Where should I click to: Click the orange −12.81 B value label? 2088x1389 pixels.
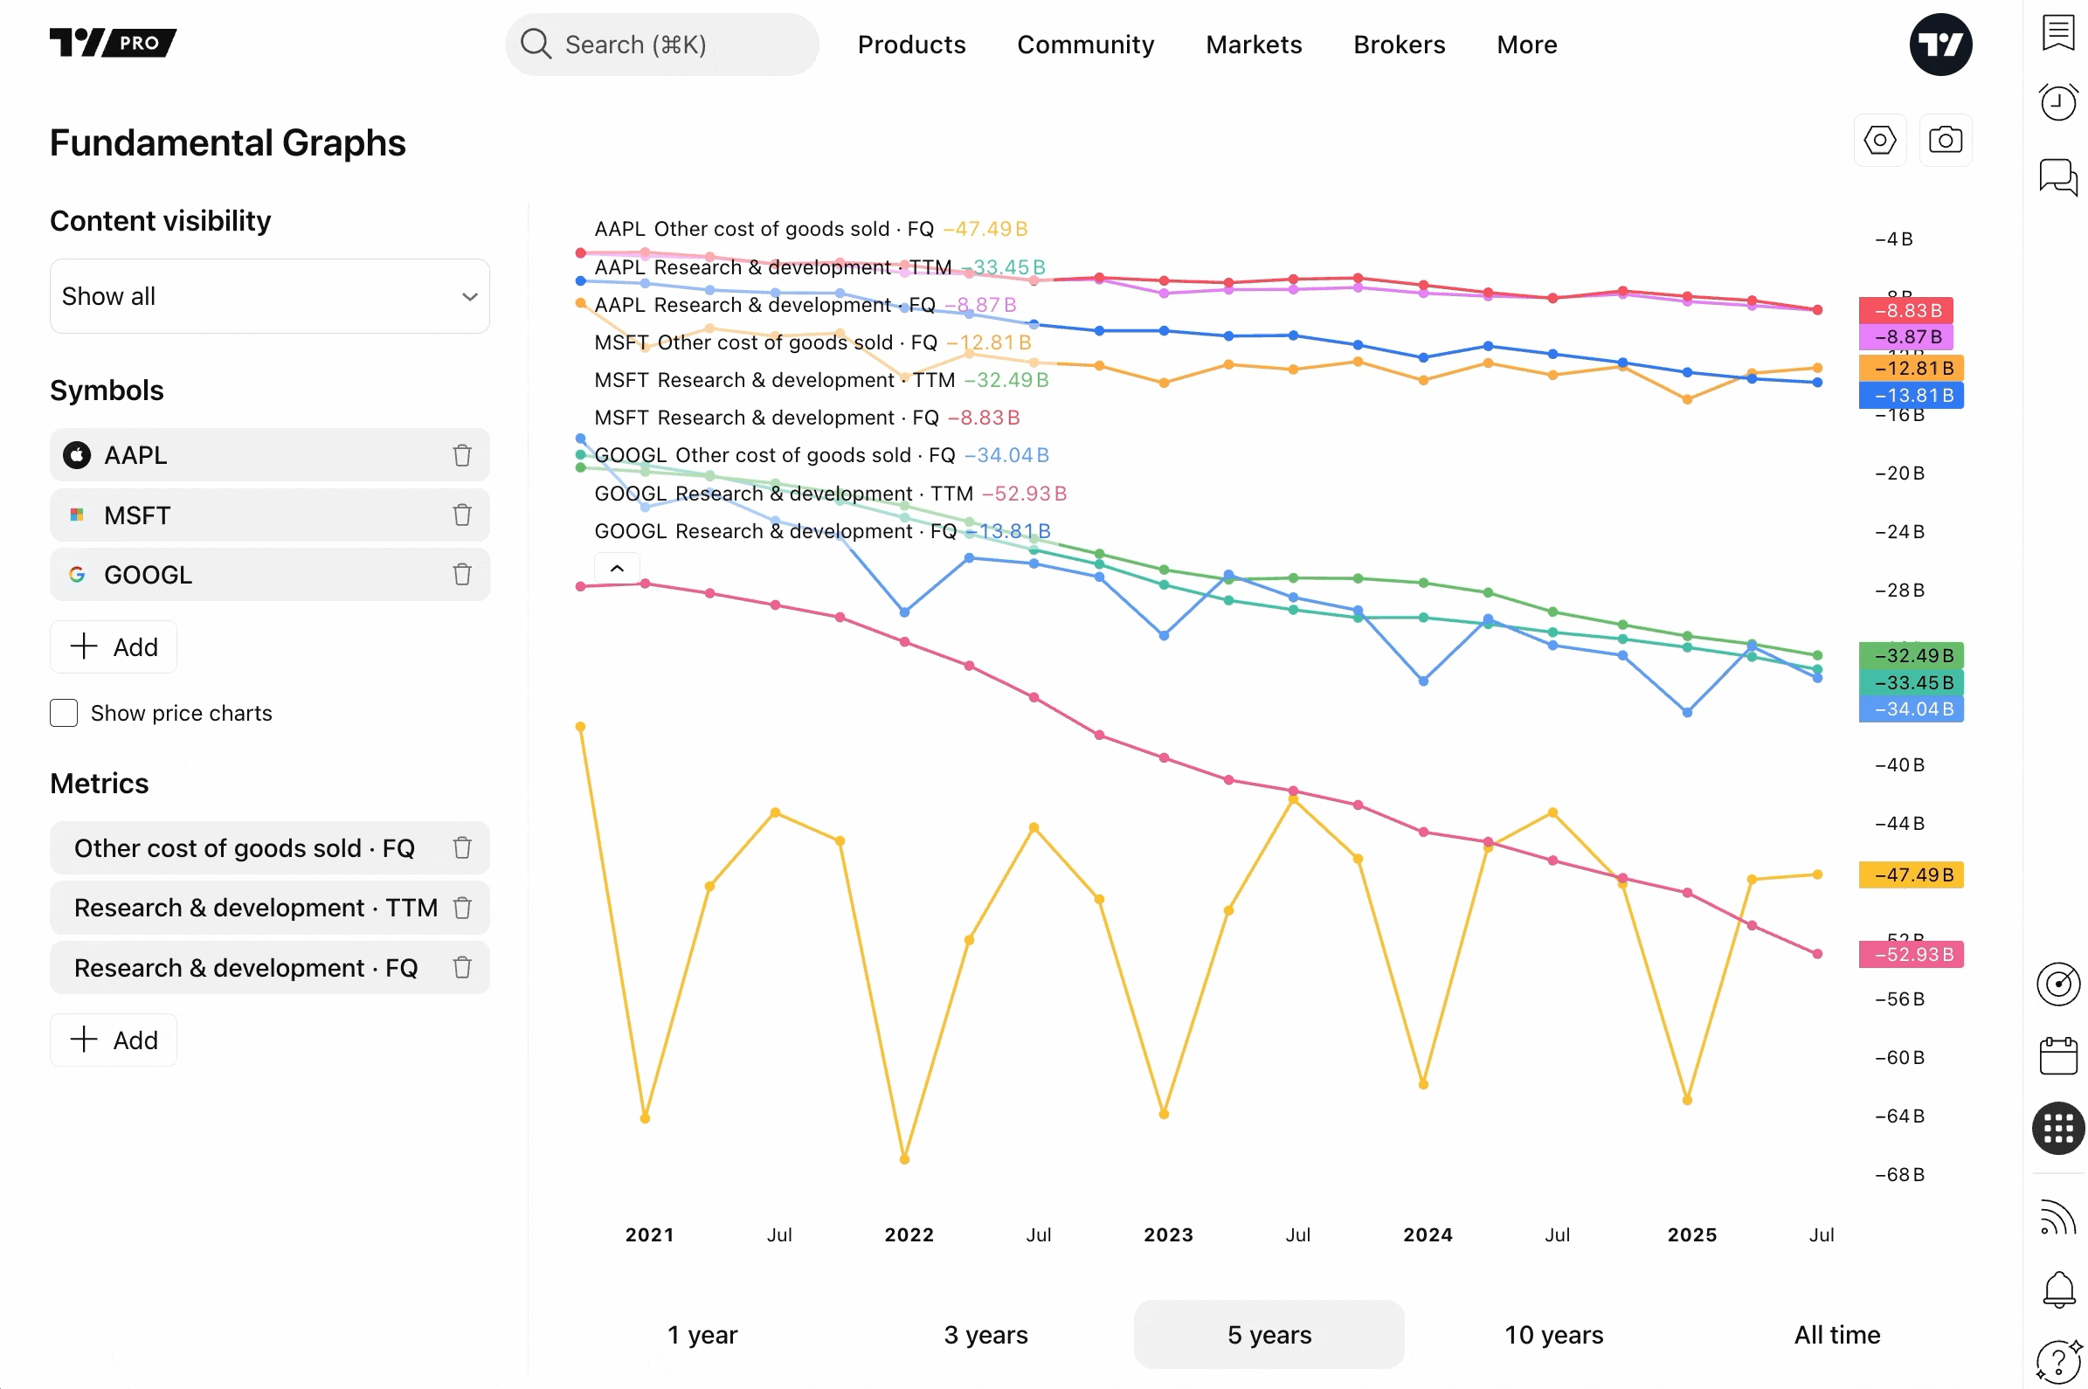click(1910, 368)
